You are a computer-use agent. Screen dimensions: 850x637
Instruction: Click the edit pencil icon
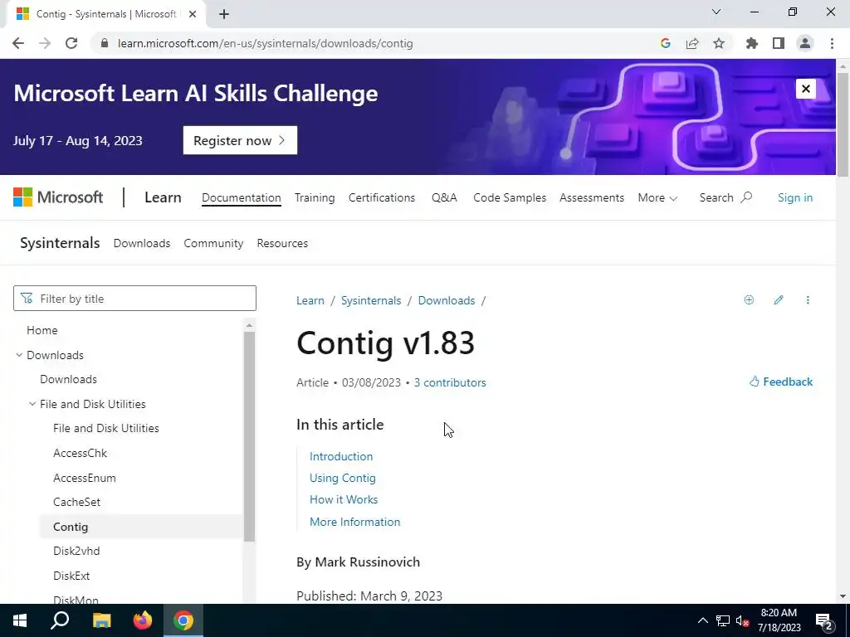click(x=779, y=299)
